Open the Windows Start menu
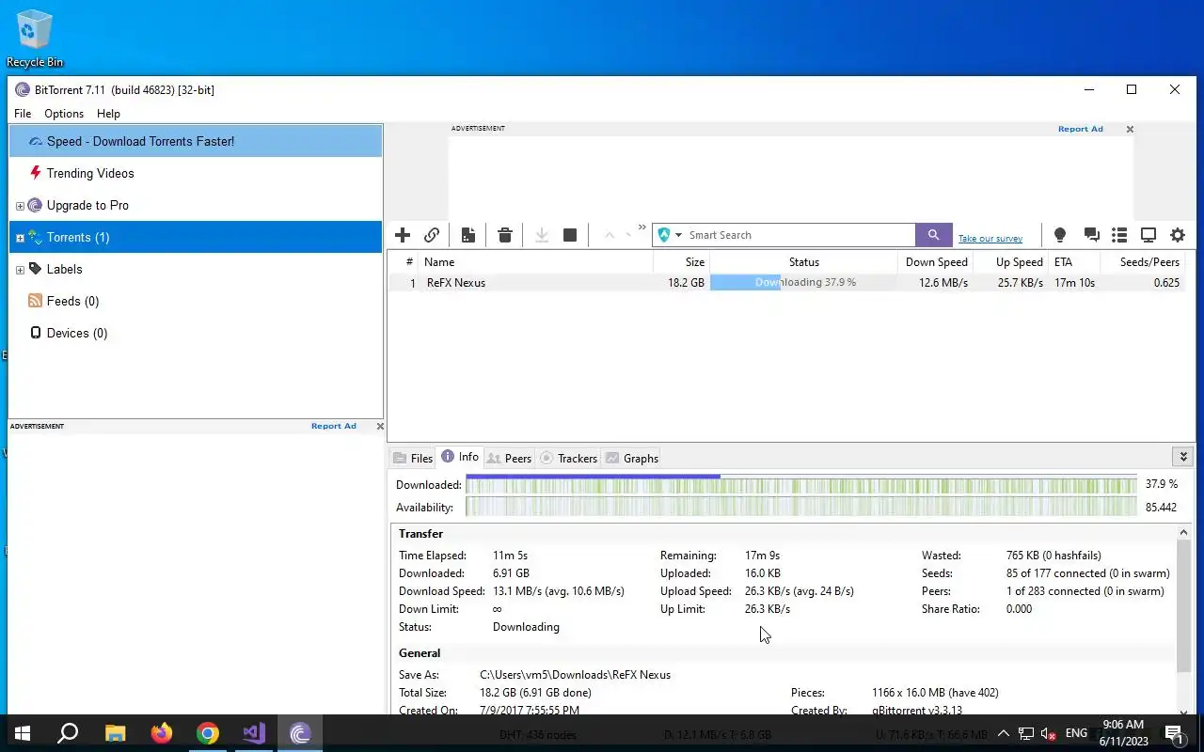The image size is (1204, 752). click(23, 733)
